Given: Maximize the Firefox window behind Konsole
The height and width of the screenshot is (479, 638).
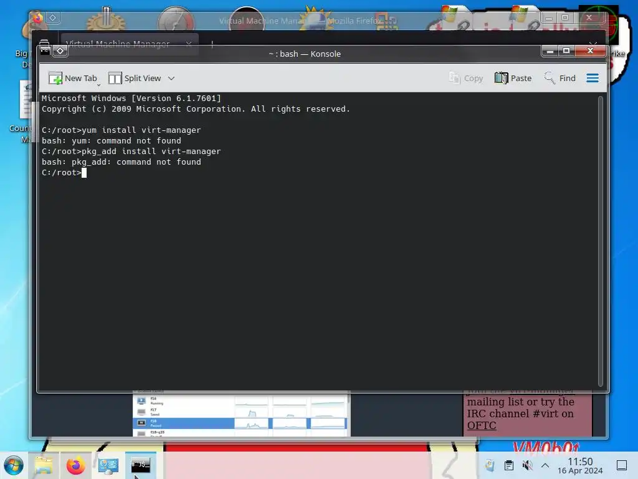Looking at the screenshot, I should tap(565, 18).
